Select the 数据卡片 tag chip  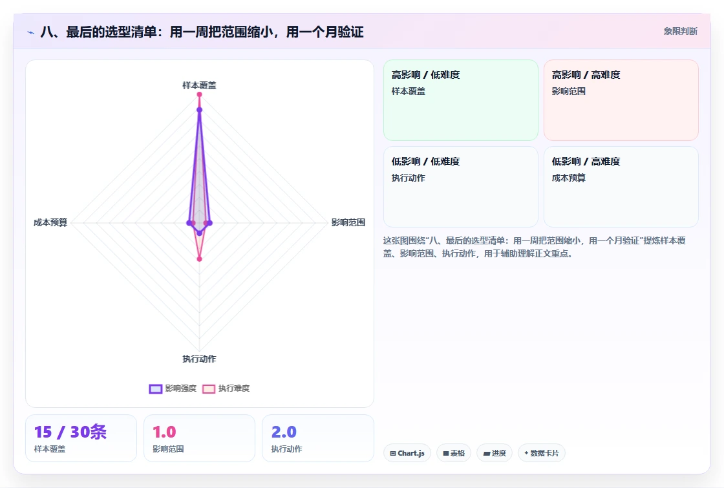tap(542, 453)
